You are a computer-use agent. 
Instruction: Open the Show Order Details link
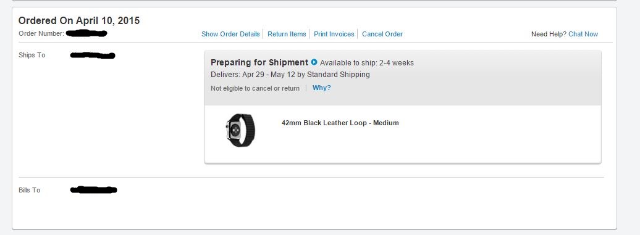tap(230, 34)
